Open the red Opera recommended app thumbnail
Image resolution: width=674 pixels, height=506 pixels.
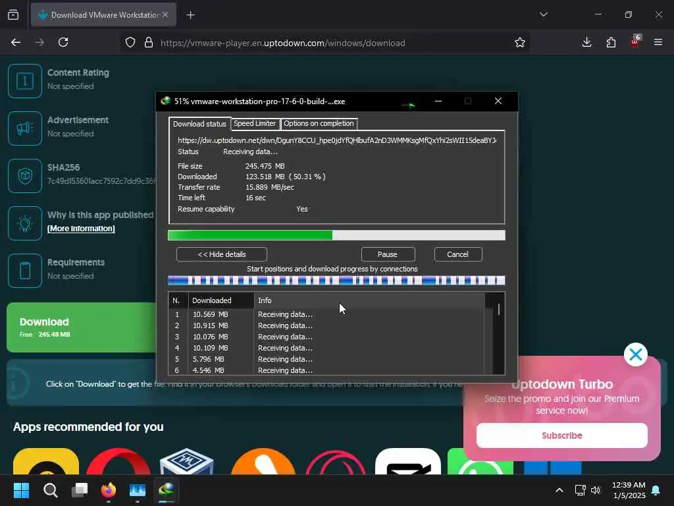(x=118, y=461)
